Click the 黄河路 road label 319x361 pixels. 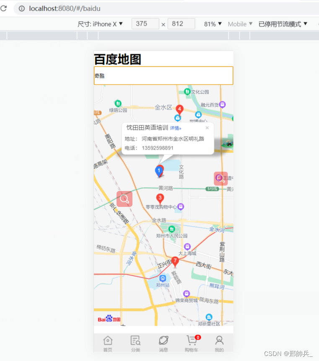(x=166, y=188)
